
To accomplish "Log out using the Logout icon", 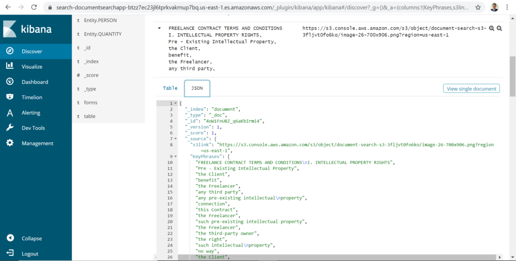I will [x=30, y=254].
